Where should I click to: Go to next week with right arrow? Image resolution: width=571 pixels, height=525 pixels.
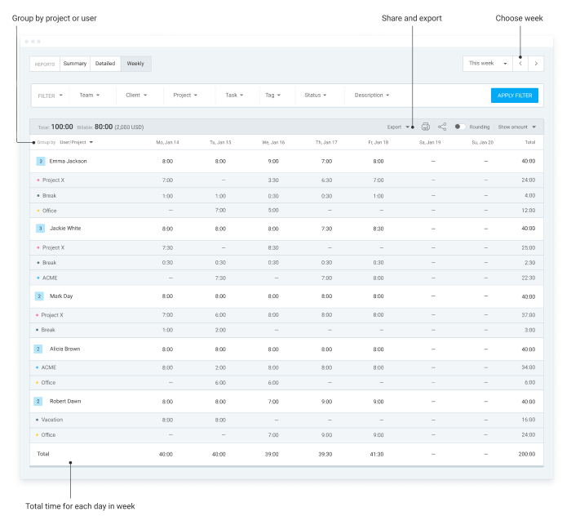coord(536,63)
